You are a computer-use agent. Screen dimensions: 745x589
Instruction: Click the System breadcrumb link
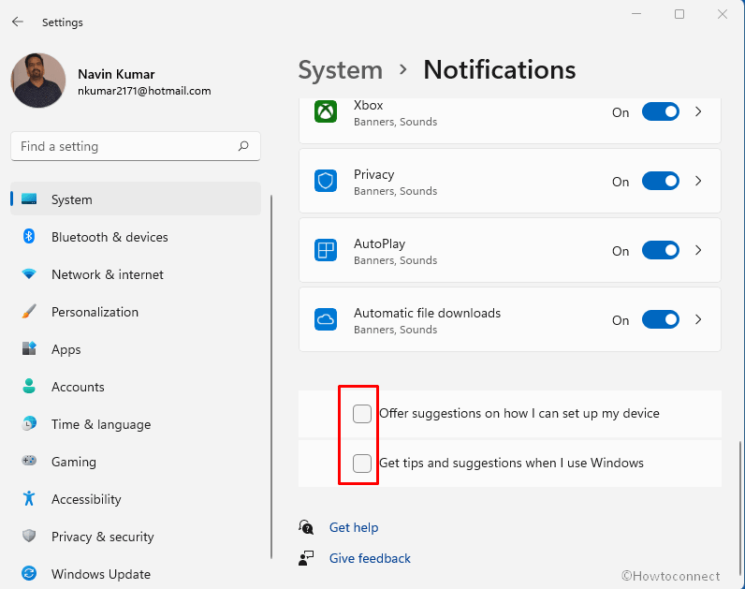tap(340, 70)
